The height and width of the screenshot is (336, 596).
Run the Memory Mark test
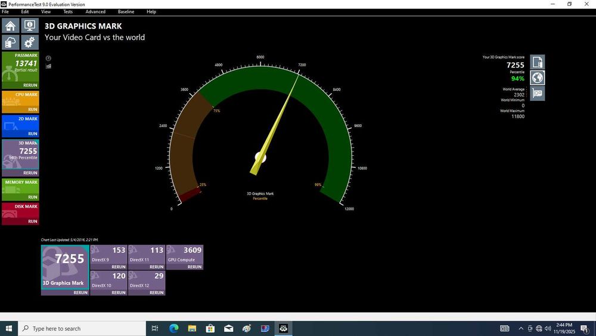(33, 197)
